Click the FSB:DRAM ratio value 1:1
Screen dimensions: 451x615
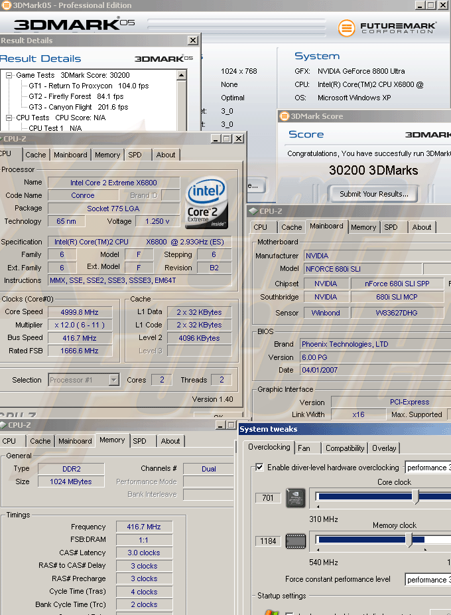[x=144, y=540]
